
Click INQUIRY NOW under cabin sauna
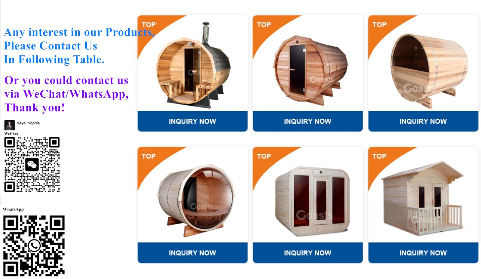423,253
